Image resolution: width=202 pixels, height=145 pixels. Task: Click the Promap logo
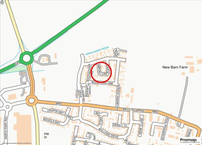tap(188, 140)
